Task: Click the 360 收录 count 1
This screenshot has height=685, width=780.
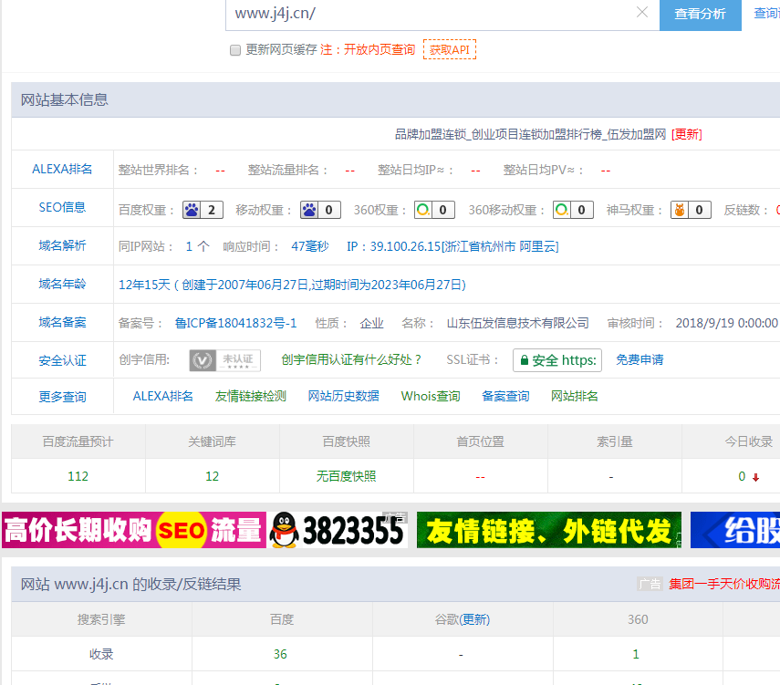Action: pos(635,654)
